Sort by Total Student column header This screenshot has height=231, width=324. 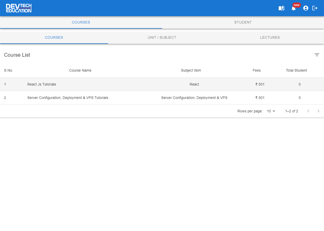[x=296, y=70]
